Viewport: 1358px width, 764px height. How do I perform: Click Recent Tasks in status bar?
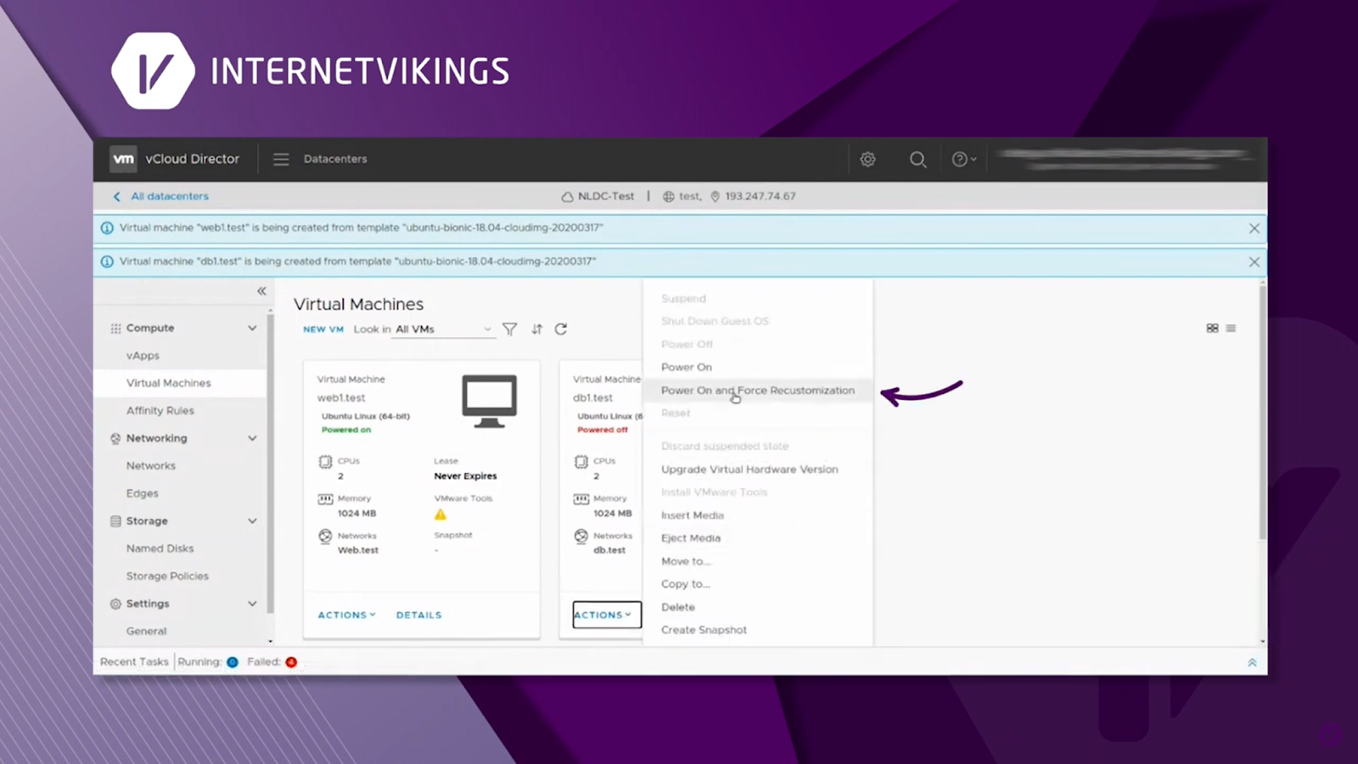[x=134, y=662]
